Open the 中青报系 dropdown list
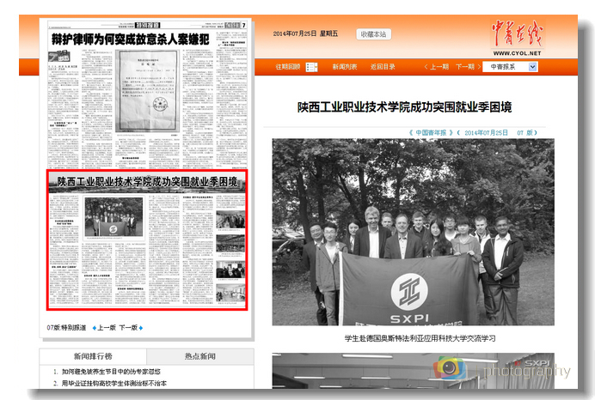The image size is (595, 400). [532, 67]
